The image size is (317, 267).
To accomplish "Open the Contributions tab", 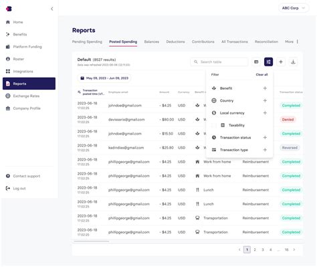I will 203,41.
